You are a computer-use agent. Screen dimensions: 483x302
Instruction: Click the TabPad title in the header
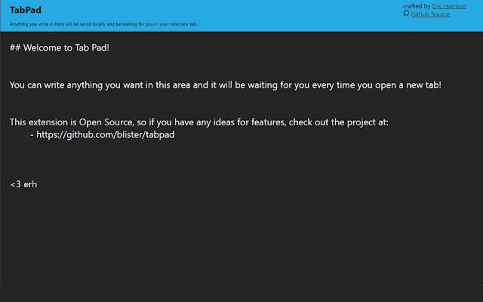pos(25,9)
